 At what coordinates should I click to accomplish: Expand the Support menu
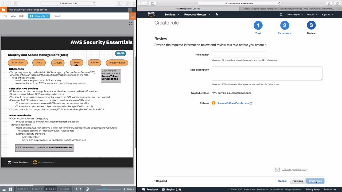point(327,14)
